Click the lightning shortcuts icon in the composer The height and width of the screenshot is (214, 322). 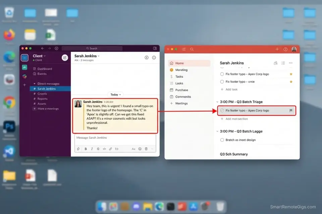click(78, 149)
